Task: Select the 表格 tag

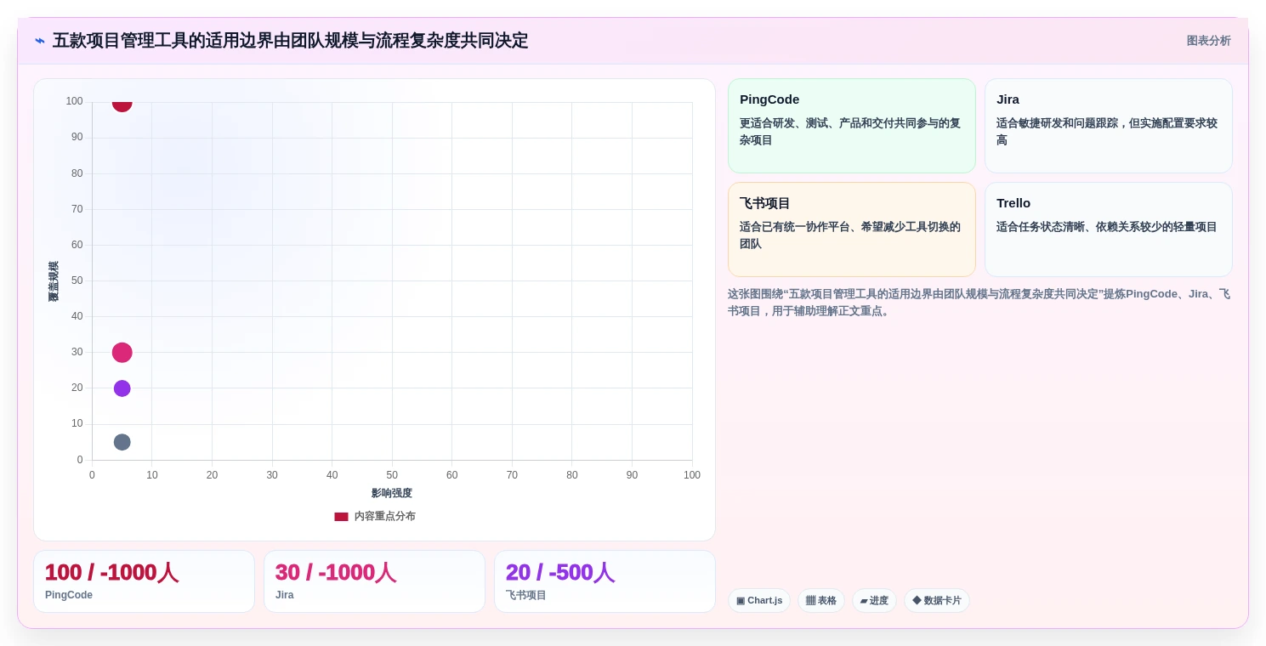Action: tap(821, 601)
